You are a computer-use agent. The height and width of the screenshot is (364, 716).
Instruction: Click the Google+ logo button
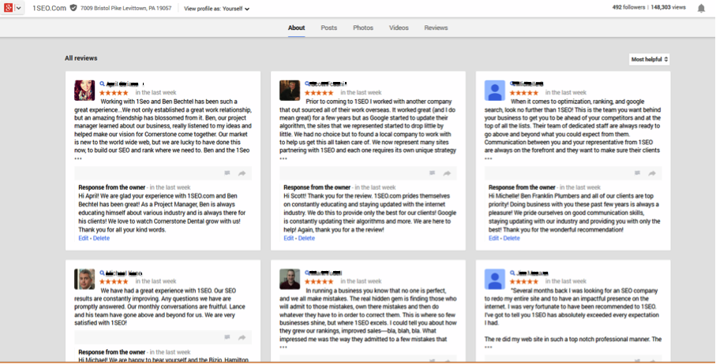tap(8, 8)
